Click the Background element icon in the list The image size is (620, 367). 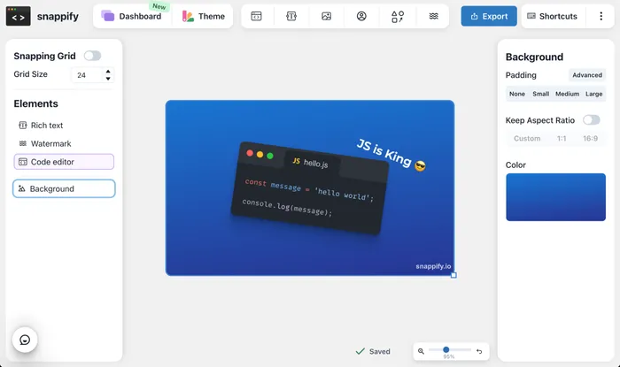[x=22, y=188]
